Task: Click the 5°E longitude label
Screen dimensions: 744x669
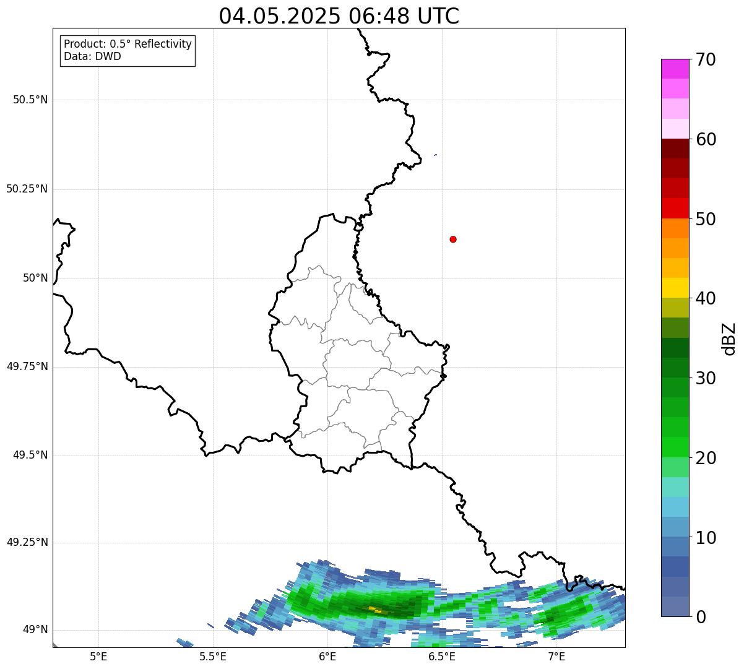Action: click(x=98, y=656)
